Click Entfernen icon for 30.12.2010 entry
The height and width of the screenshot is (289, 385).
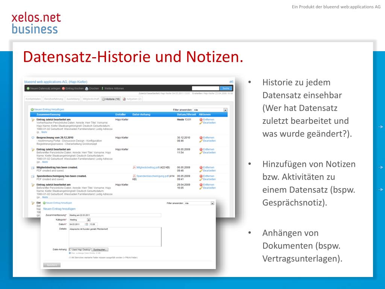[x=201, y=138]
